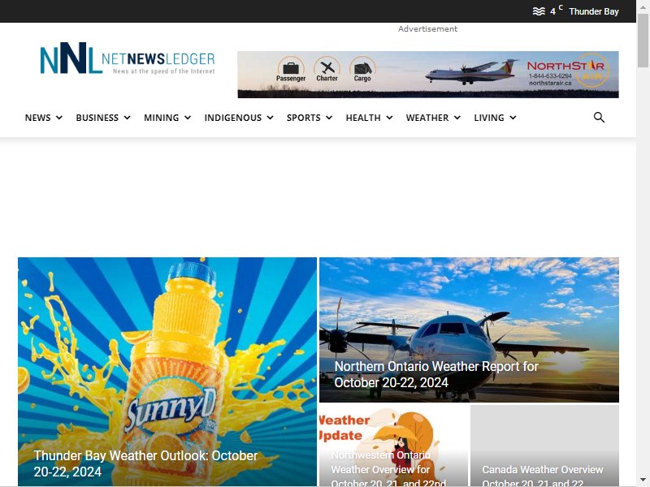Expand the News menu chevron
The image size is (650, 487).
[x=59, y=118]
